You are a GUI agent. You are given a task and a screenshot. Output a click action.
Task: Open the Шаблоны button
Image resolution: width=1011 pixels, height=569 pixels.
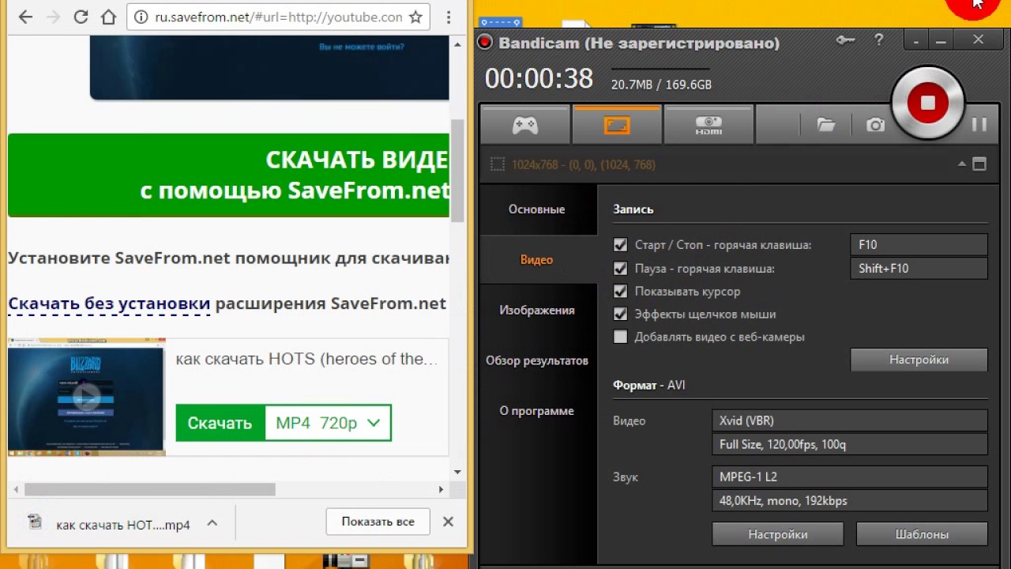coord(922,534)
